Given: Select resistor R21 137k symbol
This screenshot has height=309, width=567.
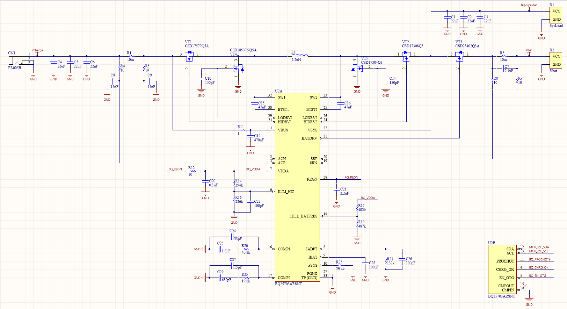Looking at the screenshot, I should (386, 261).
